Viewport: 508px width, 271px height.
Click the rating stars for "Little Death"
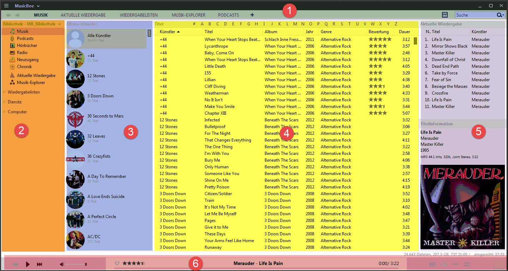click(x=375, y=66)
